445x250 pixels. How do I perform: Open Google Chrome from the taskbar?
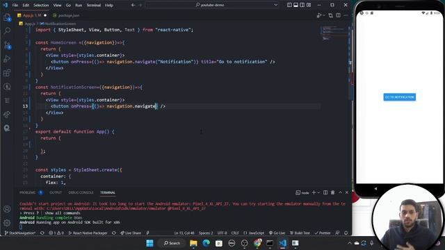pos(257,243)
